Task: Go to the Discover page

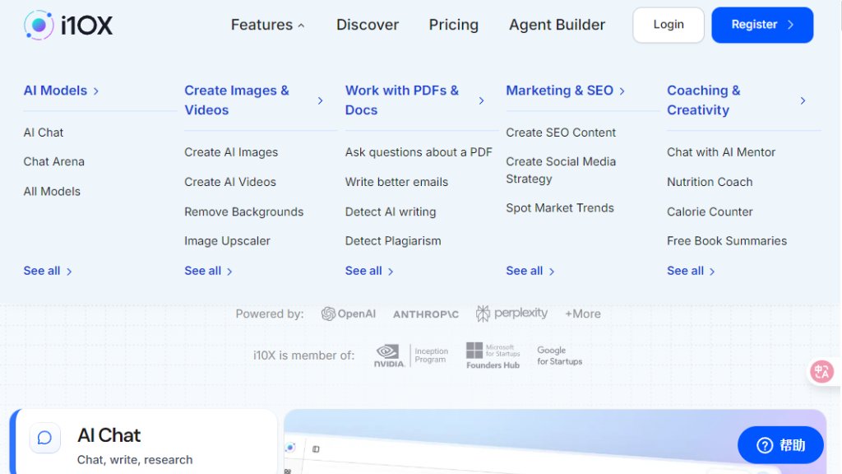Action: [x=368, y=25]
